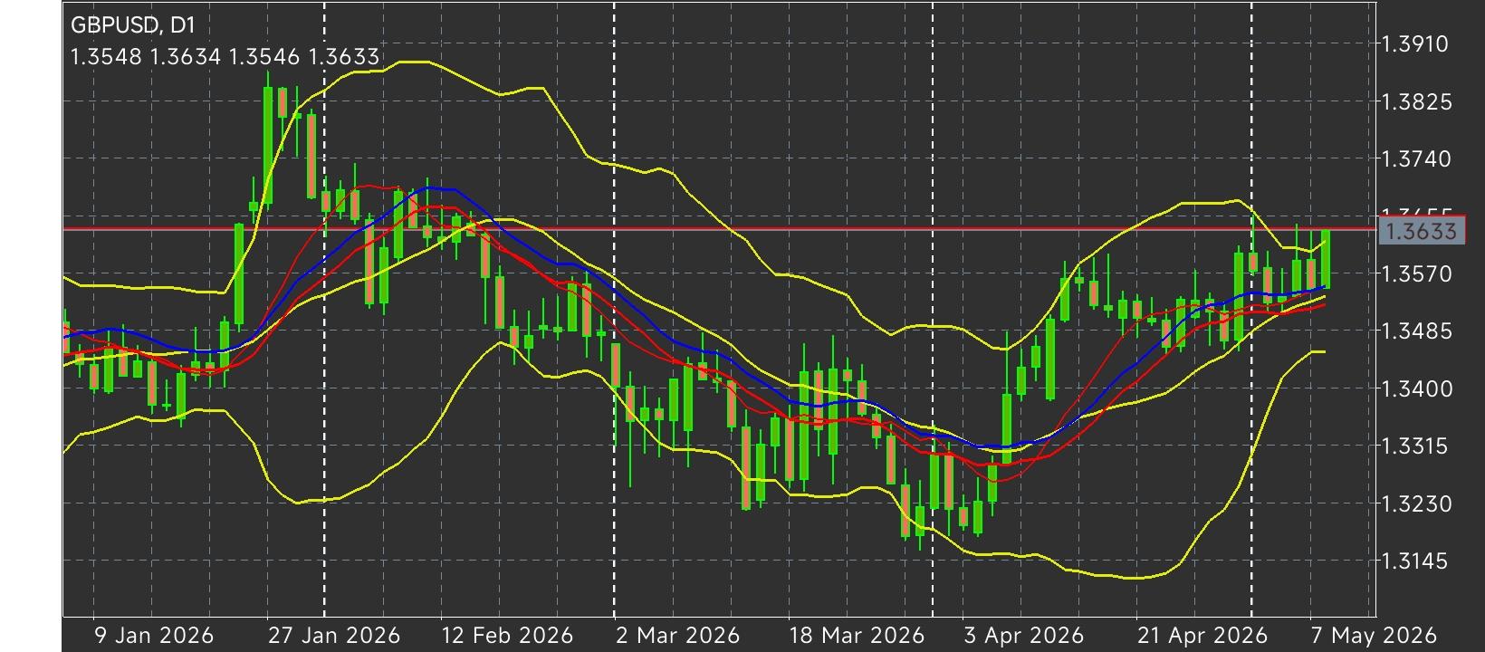The width and height of the screenshot is (1485, 652).
Task: Select the latest green candlestick at the price line
Action: (1326, 260)
